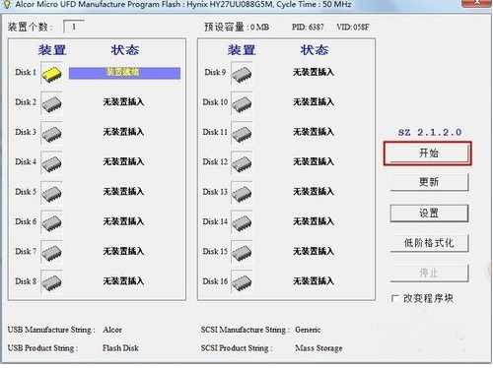493x368 pixels.
Task: Select the Disk 16 chip icon
Action: (x=242, y=282)
